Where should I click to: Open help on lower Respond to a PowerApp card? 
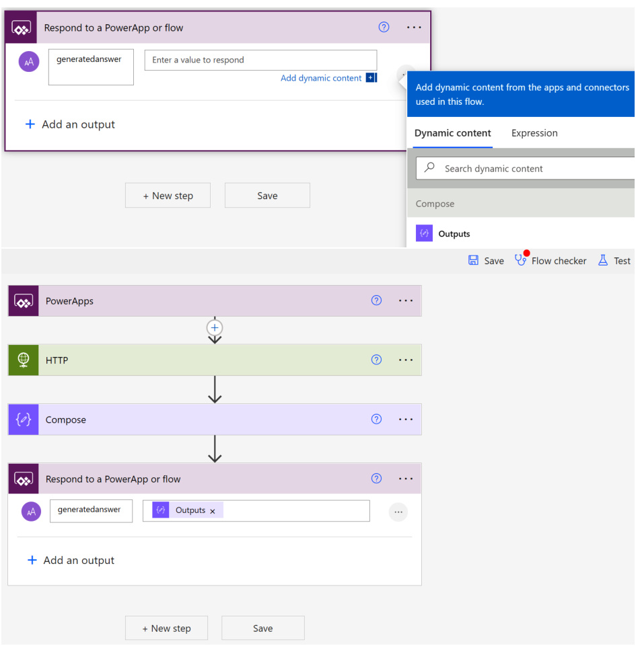(x=376, y=479)
